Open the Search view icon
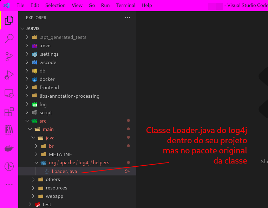268x208 pixels. coord(9,38)
